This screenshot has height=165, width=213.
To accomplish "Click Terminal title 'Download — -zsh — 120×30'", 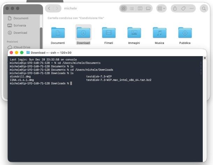I will click(51, 53).
